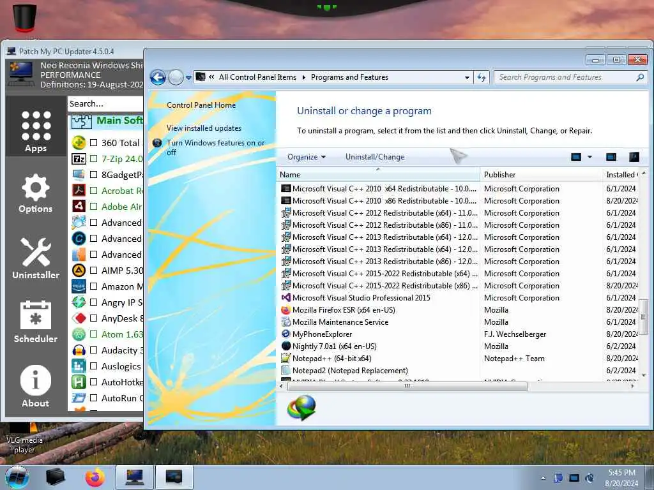Click the vertical scrollbar thumb in program list
This screenshot has width=654, height=490.
pyautogui.click(x=643, y=316)
